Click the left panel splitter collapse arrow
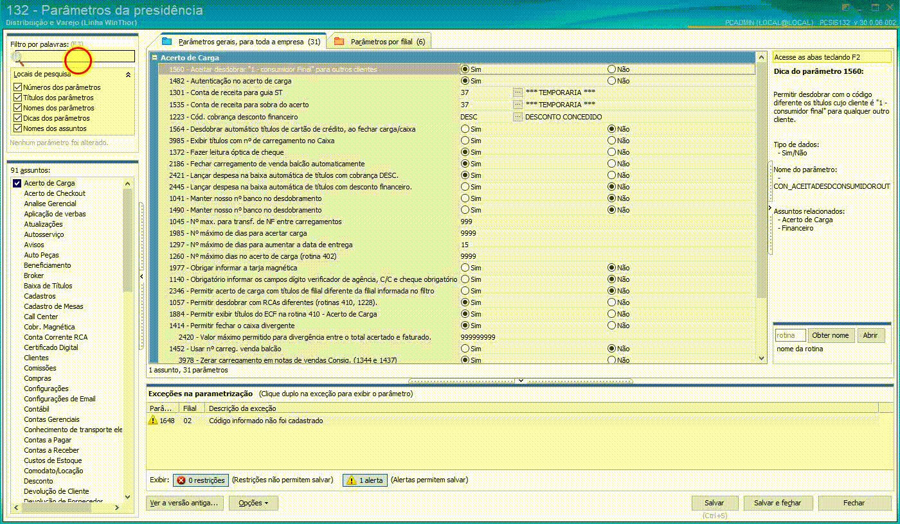Image resolution: width=900 pixels, height=524 pixels. point(141,276)
